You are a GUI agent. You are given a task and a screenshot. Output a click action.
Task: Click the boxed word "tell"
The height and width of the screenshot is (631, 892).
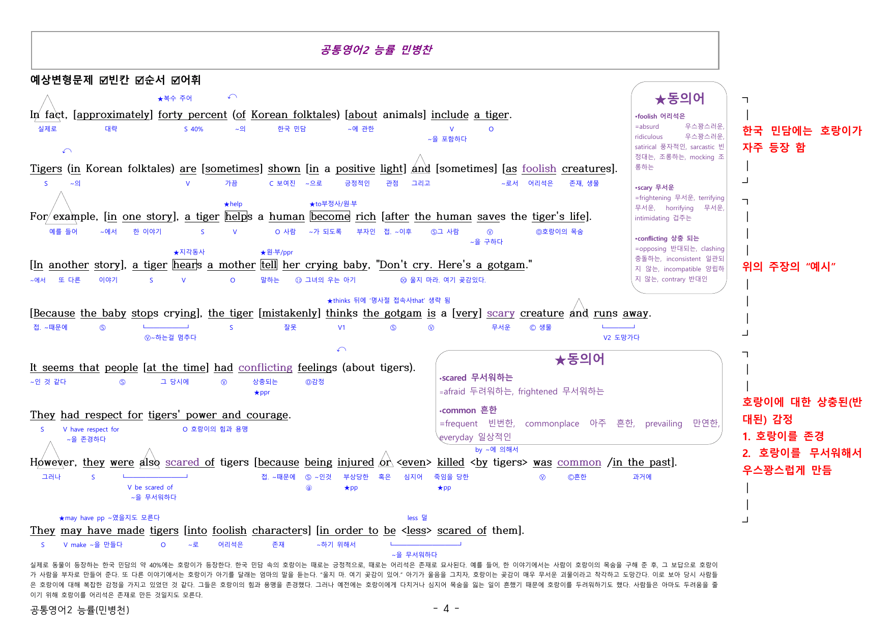coord(269,265)
